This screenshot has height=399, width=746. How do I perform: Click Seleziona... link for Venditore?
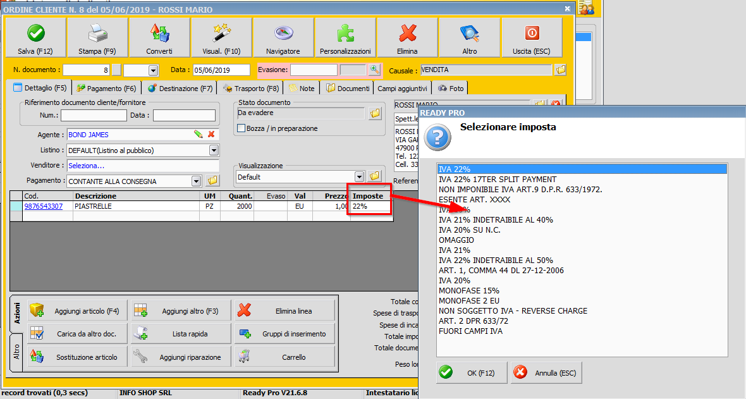click(x=86, y=166)
